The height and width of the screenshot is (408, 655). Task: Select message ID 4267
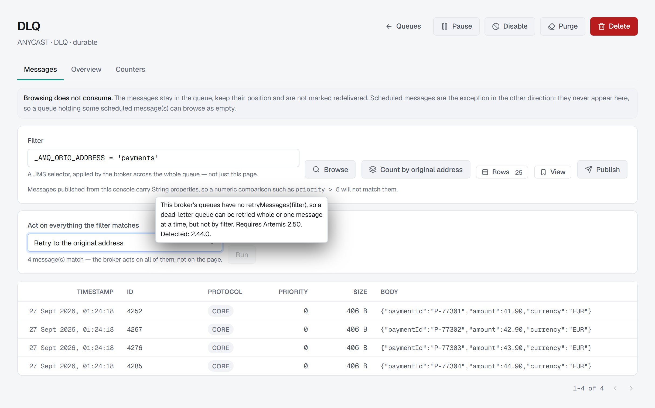click(135, 329)
